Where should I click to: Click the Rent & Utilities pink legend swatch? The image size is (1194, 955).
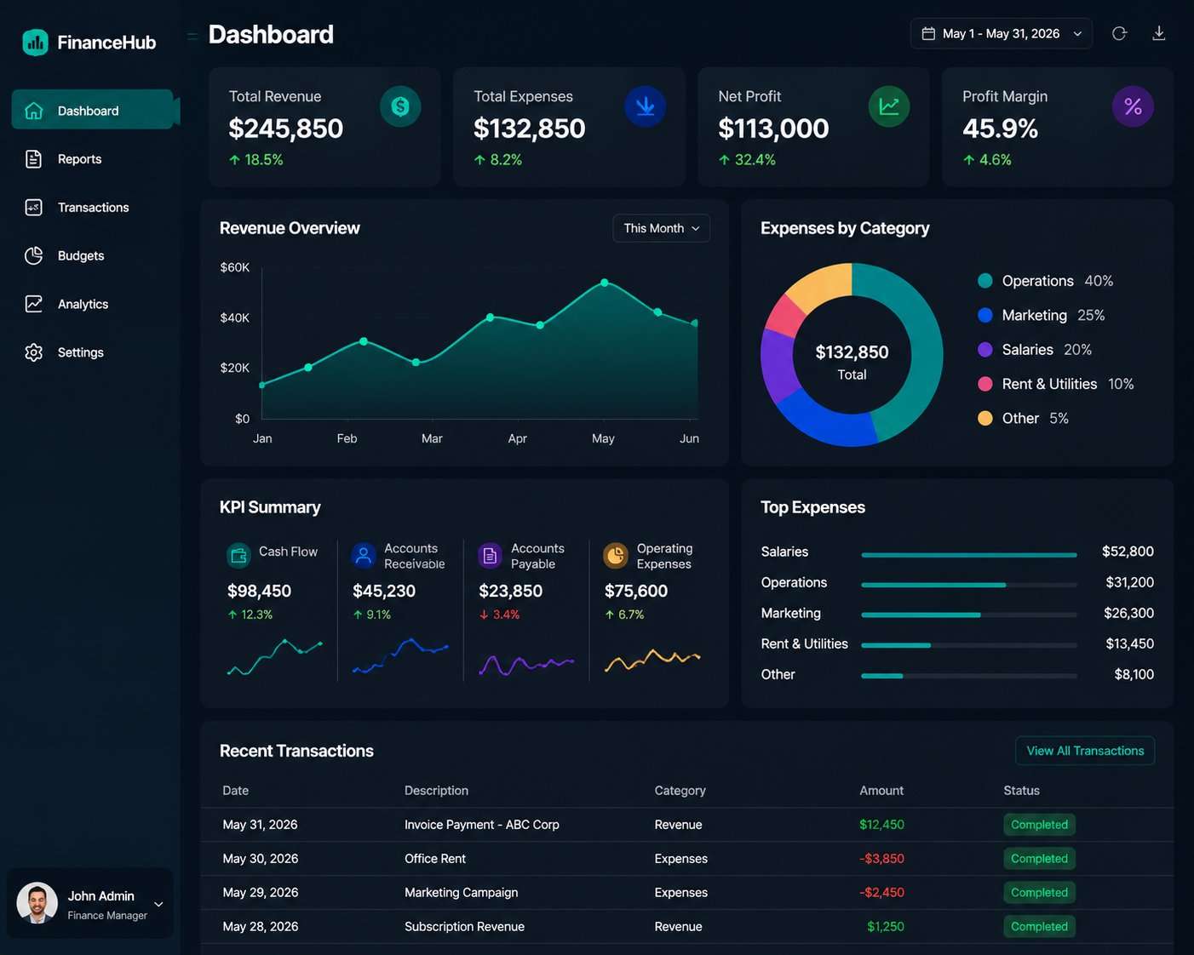(985, 384)
